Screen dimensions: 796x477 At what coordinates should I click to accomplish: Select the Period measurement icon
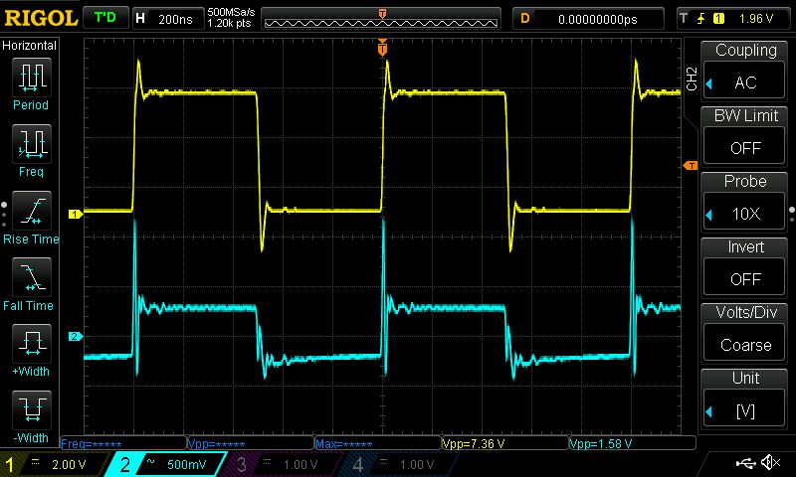(31, 78)
